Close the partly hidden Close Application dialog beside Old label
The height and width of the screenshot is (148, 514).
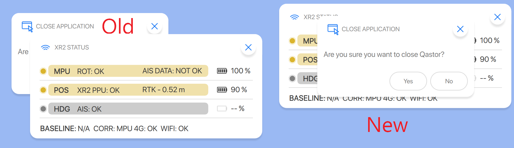[155, 26]
